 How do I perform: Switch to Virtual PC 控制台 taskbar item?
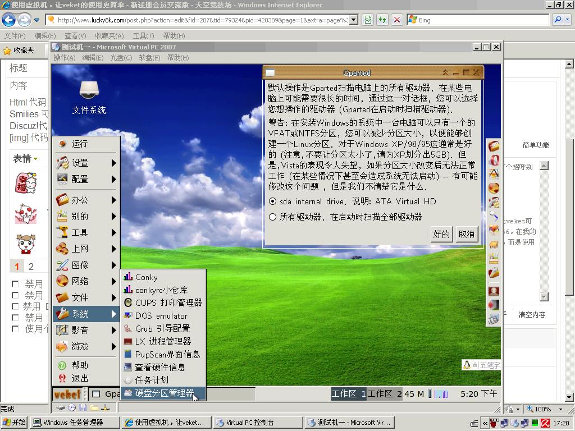[258, 423]
